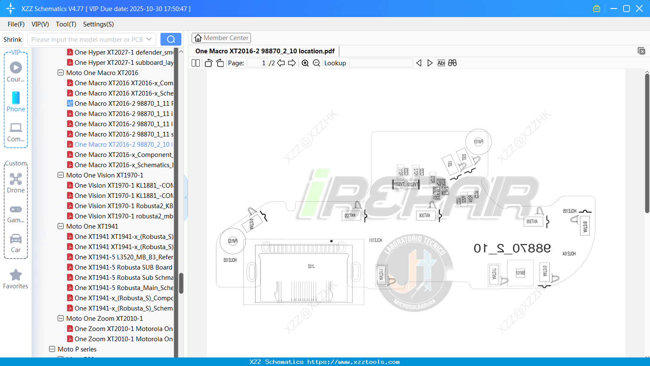Viewport: 650px width, 366px height.
Task: Rotate the page clockwise
Action: (x=220, y=63)
